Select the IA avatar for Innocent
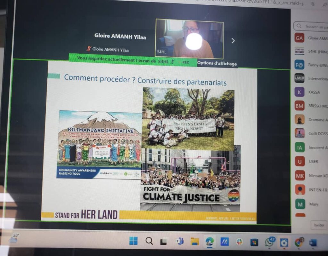This screenshot has width=328, height=256. click(x=299, y=148)
